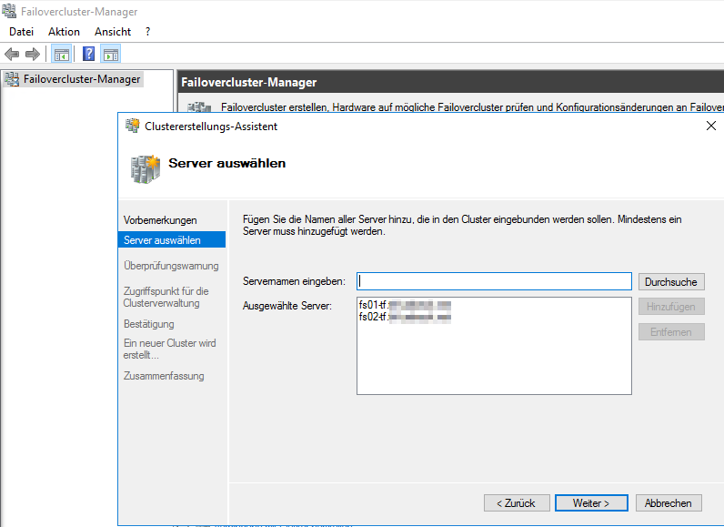
Task: Click the Failovercluster-Manager title bar icon
Action: pyautogui.click(x=9, y=11)
